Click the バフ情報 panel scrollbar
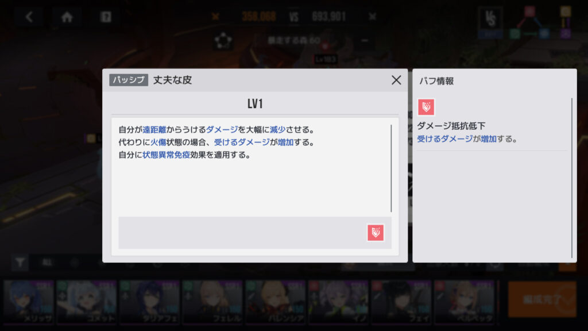Viewport: 588px width, 331px height. (x=572, y=178)
